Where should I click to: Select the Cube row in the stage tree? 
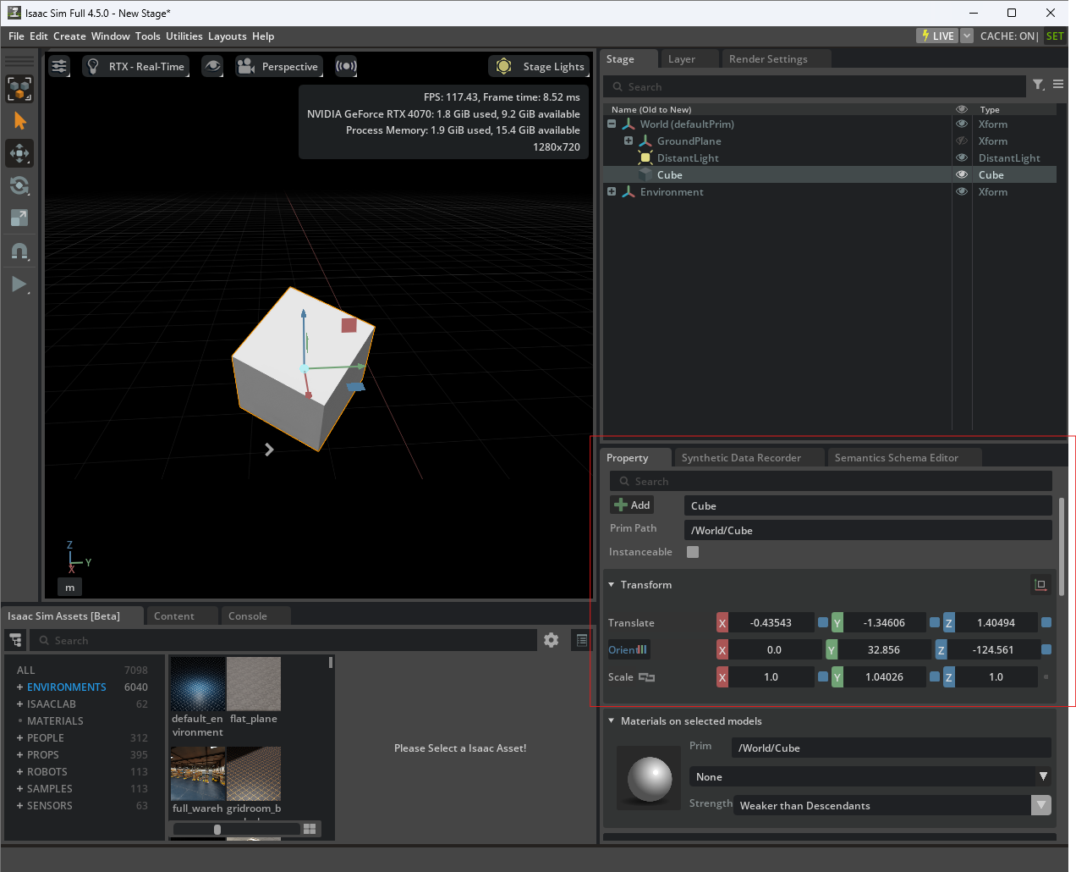(x=829, y=174)
